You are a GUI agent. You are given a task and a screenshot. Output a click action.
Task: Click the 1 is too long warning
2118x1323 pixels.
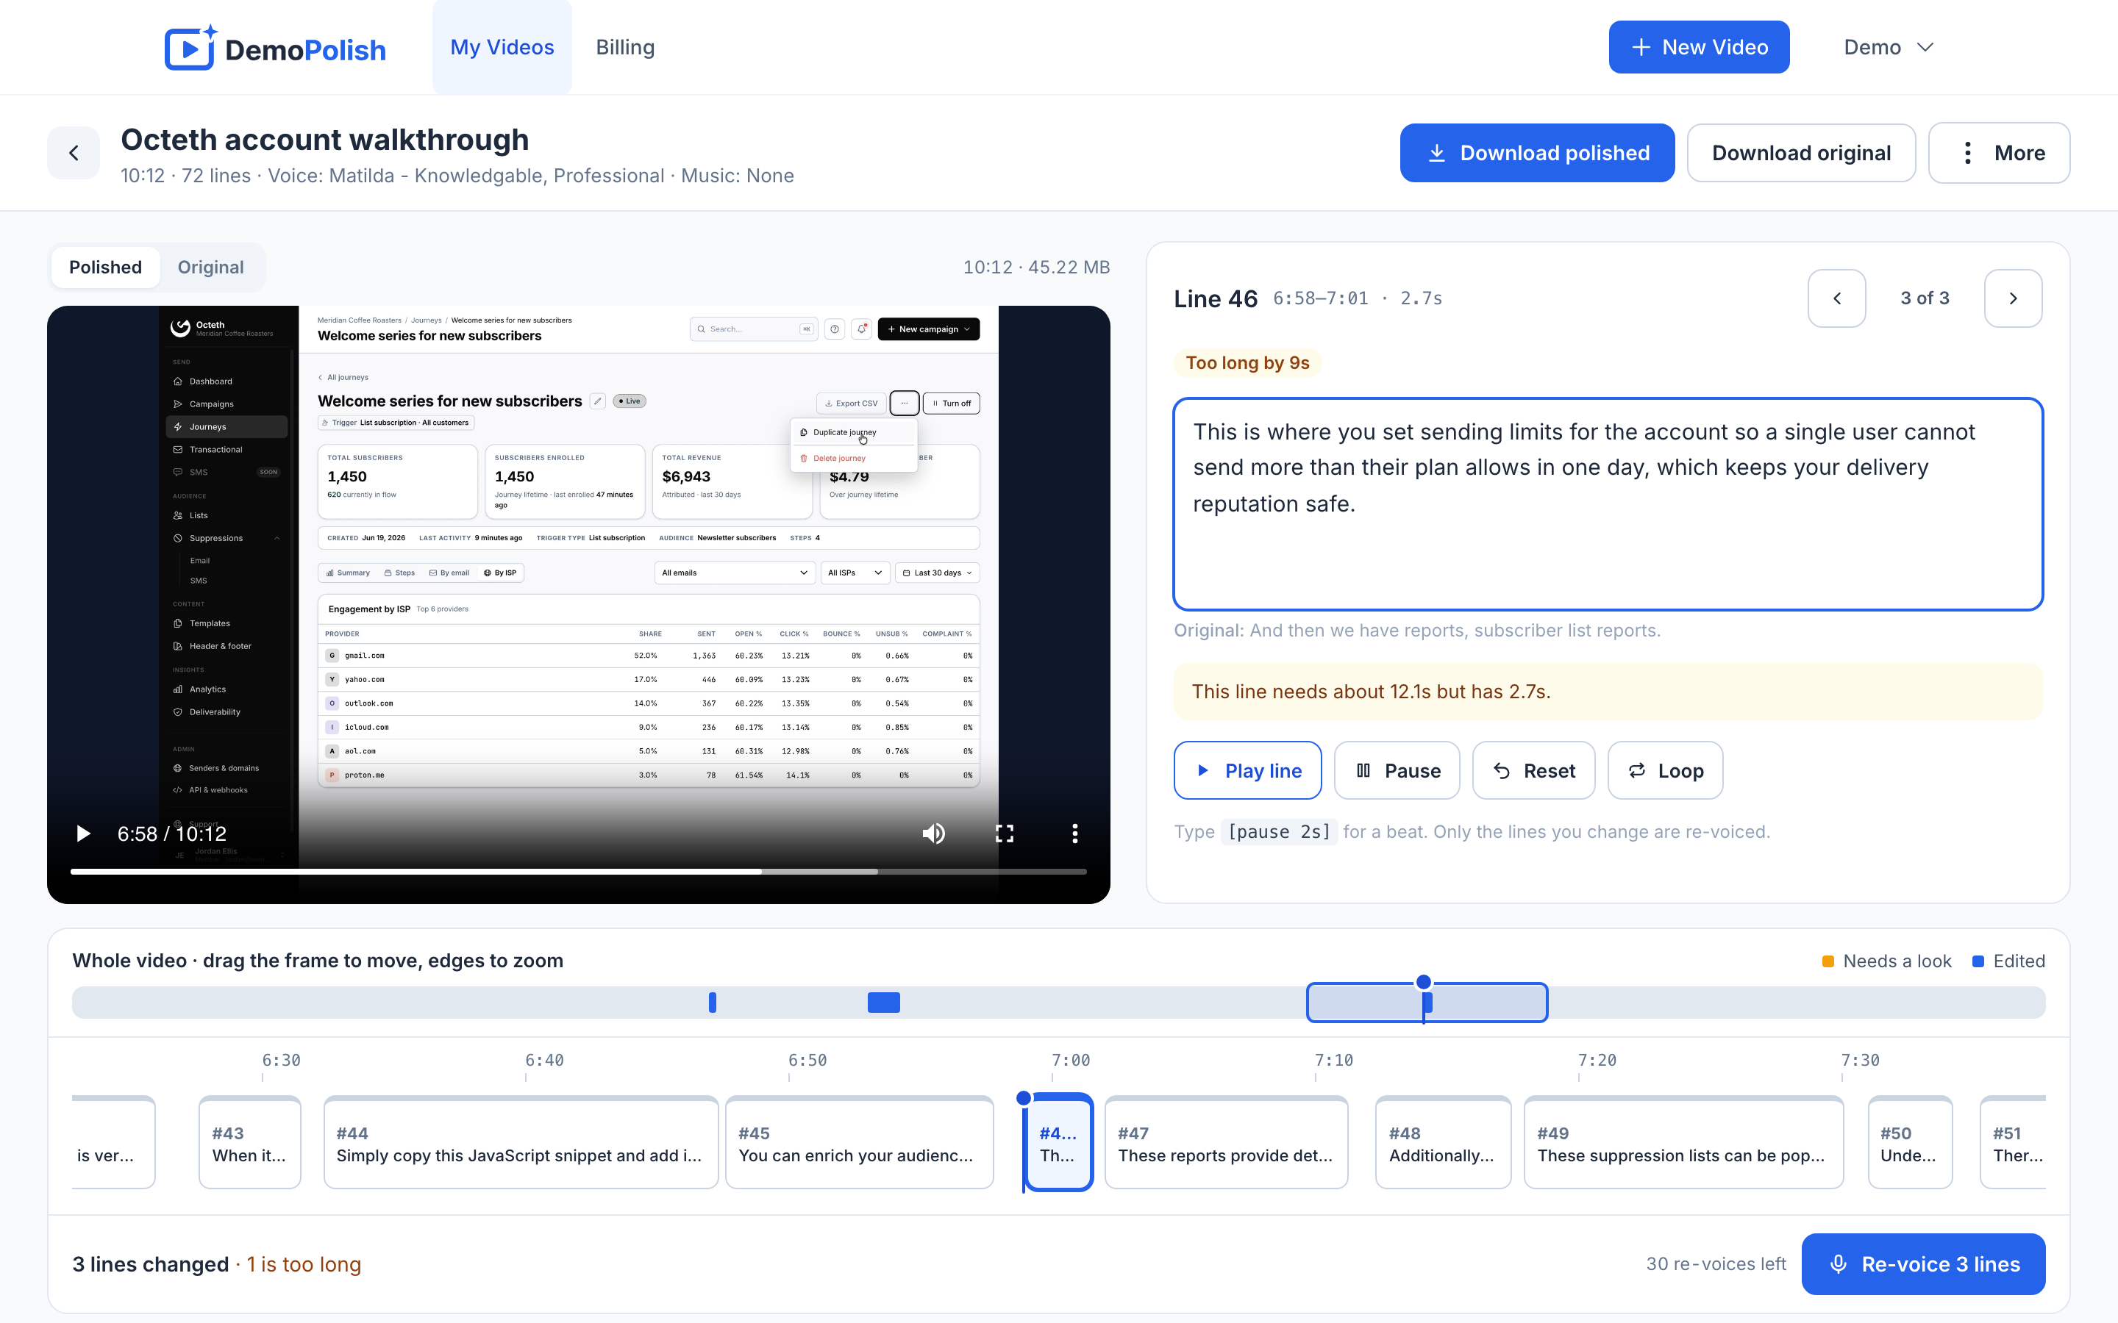[x=304, y=1264]
